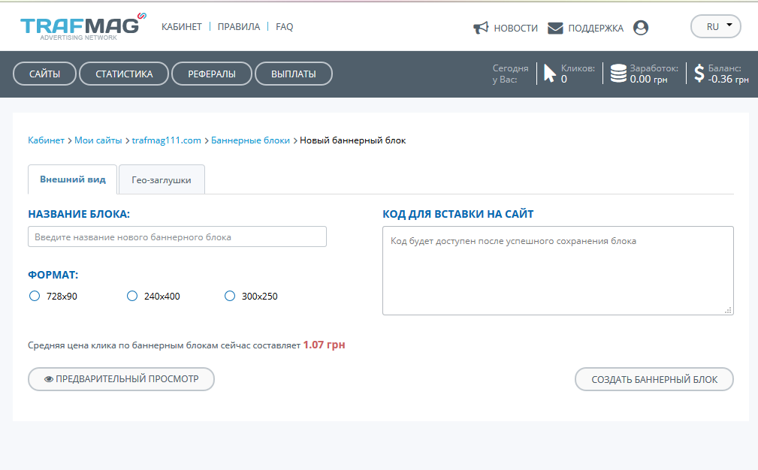Open the Статистика navigation button
The height and width of the screenshot is (470, 758).
(x=124, y=74)
